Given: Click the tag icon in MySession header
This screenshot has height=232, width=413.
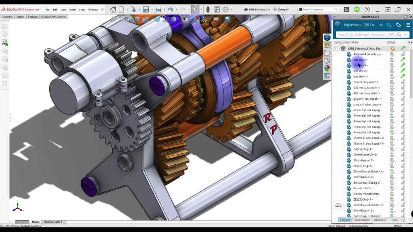Looking at the screenshot, I should [x=398, y=25].
